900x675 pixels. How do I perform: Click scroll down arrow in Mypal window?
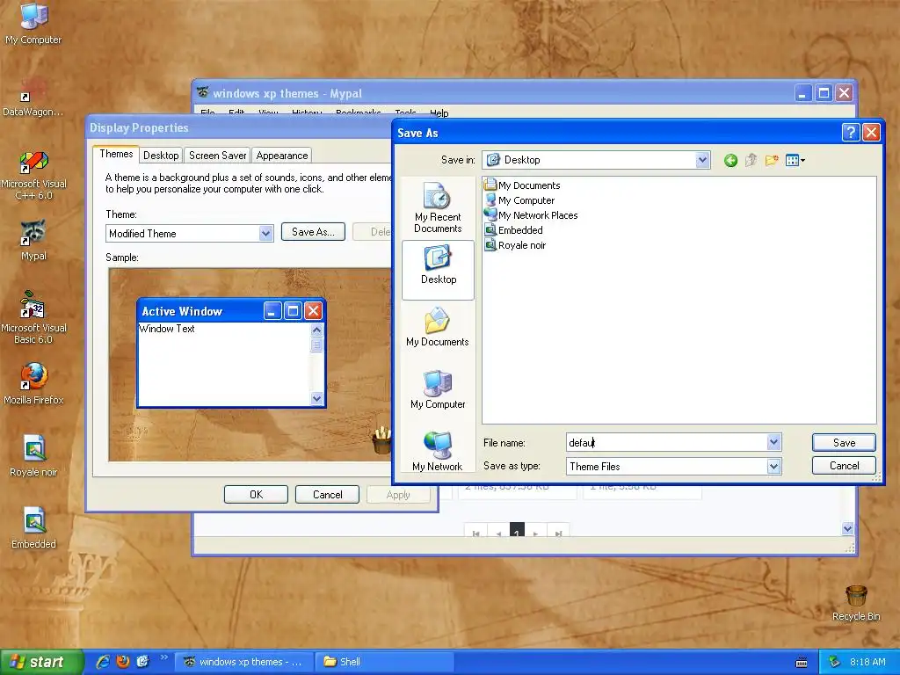848,528
